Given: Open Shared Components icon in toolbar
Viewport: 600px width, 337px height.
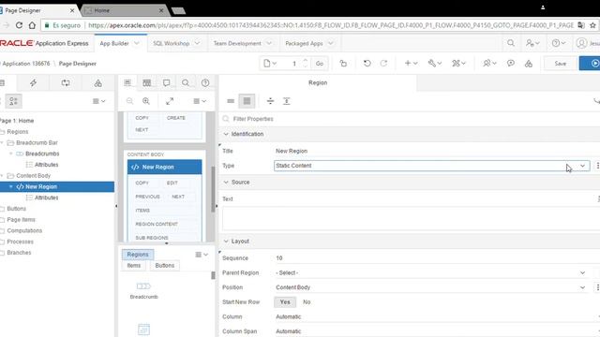Looking at the screenshot, I should [529, 64].
